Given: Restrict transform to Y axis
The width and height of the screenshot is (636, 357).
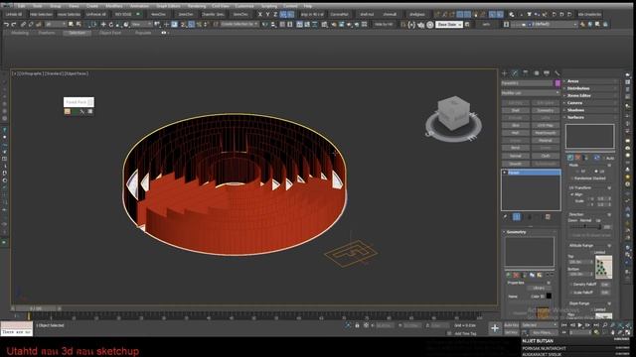Looking at the screenshot, I should coord(267,14).
